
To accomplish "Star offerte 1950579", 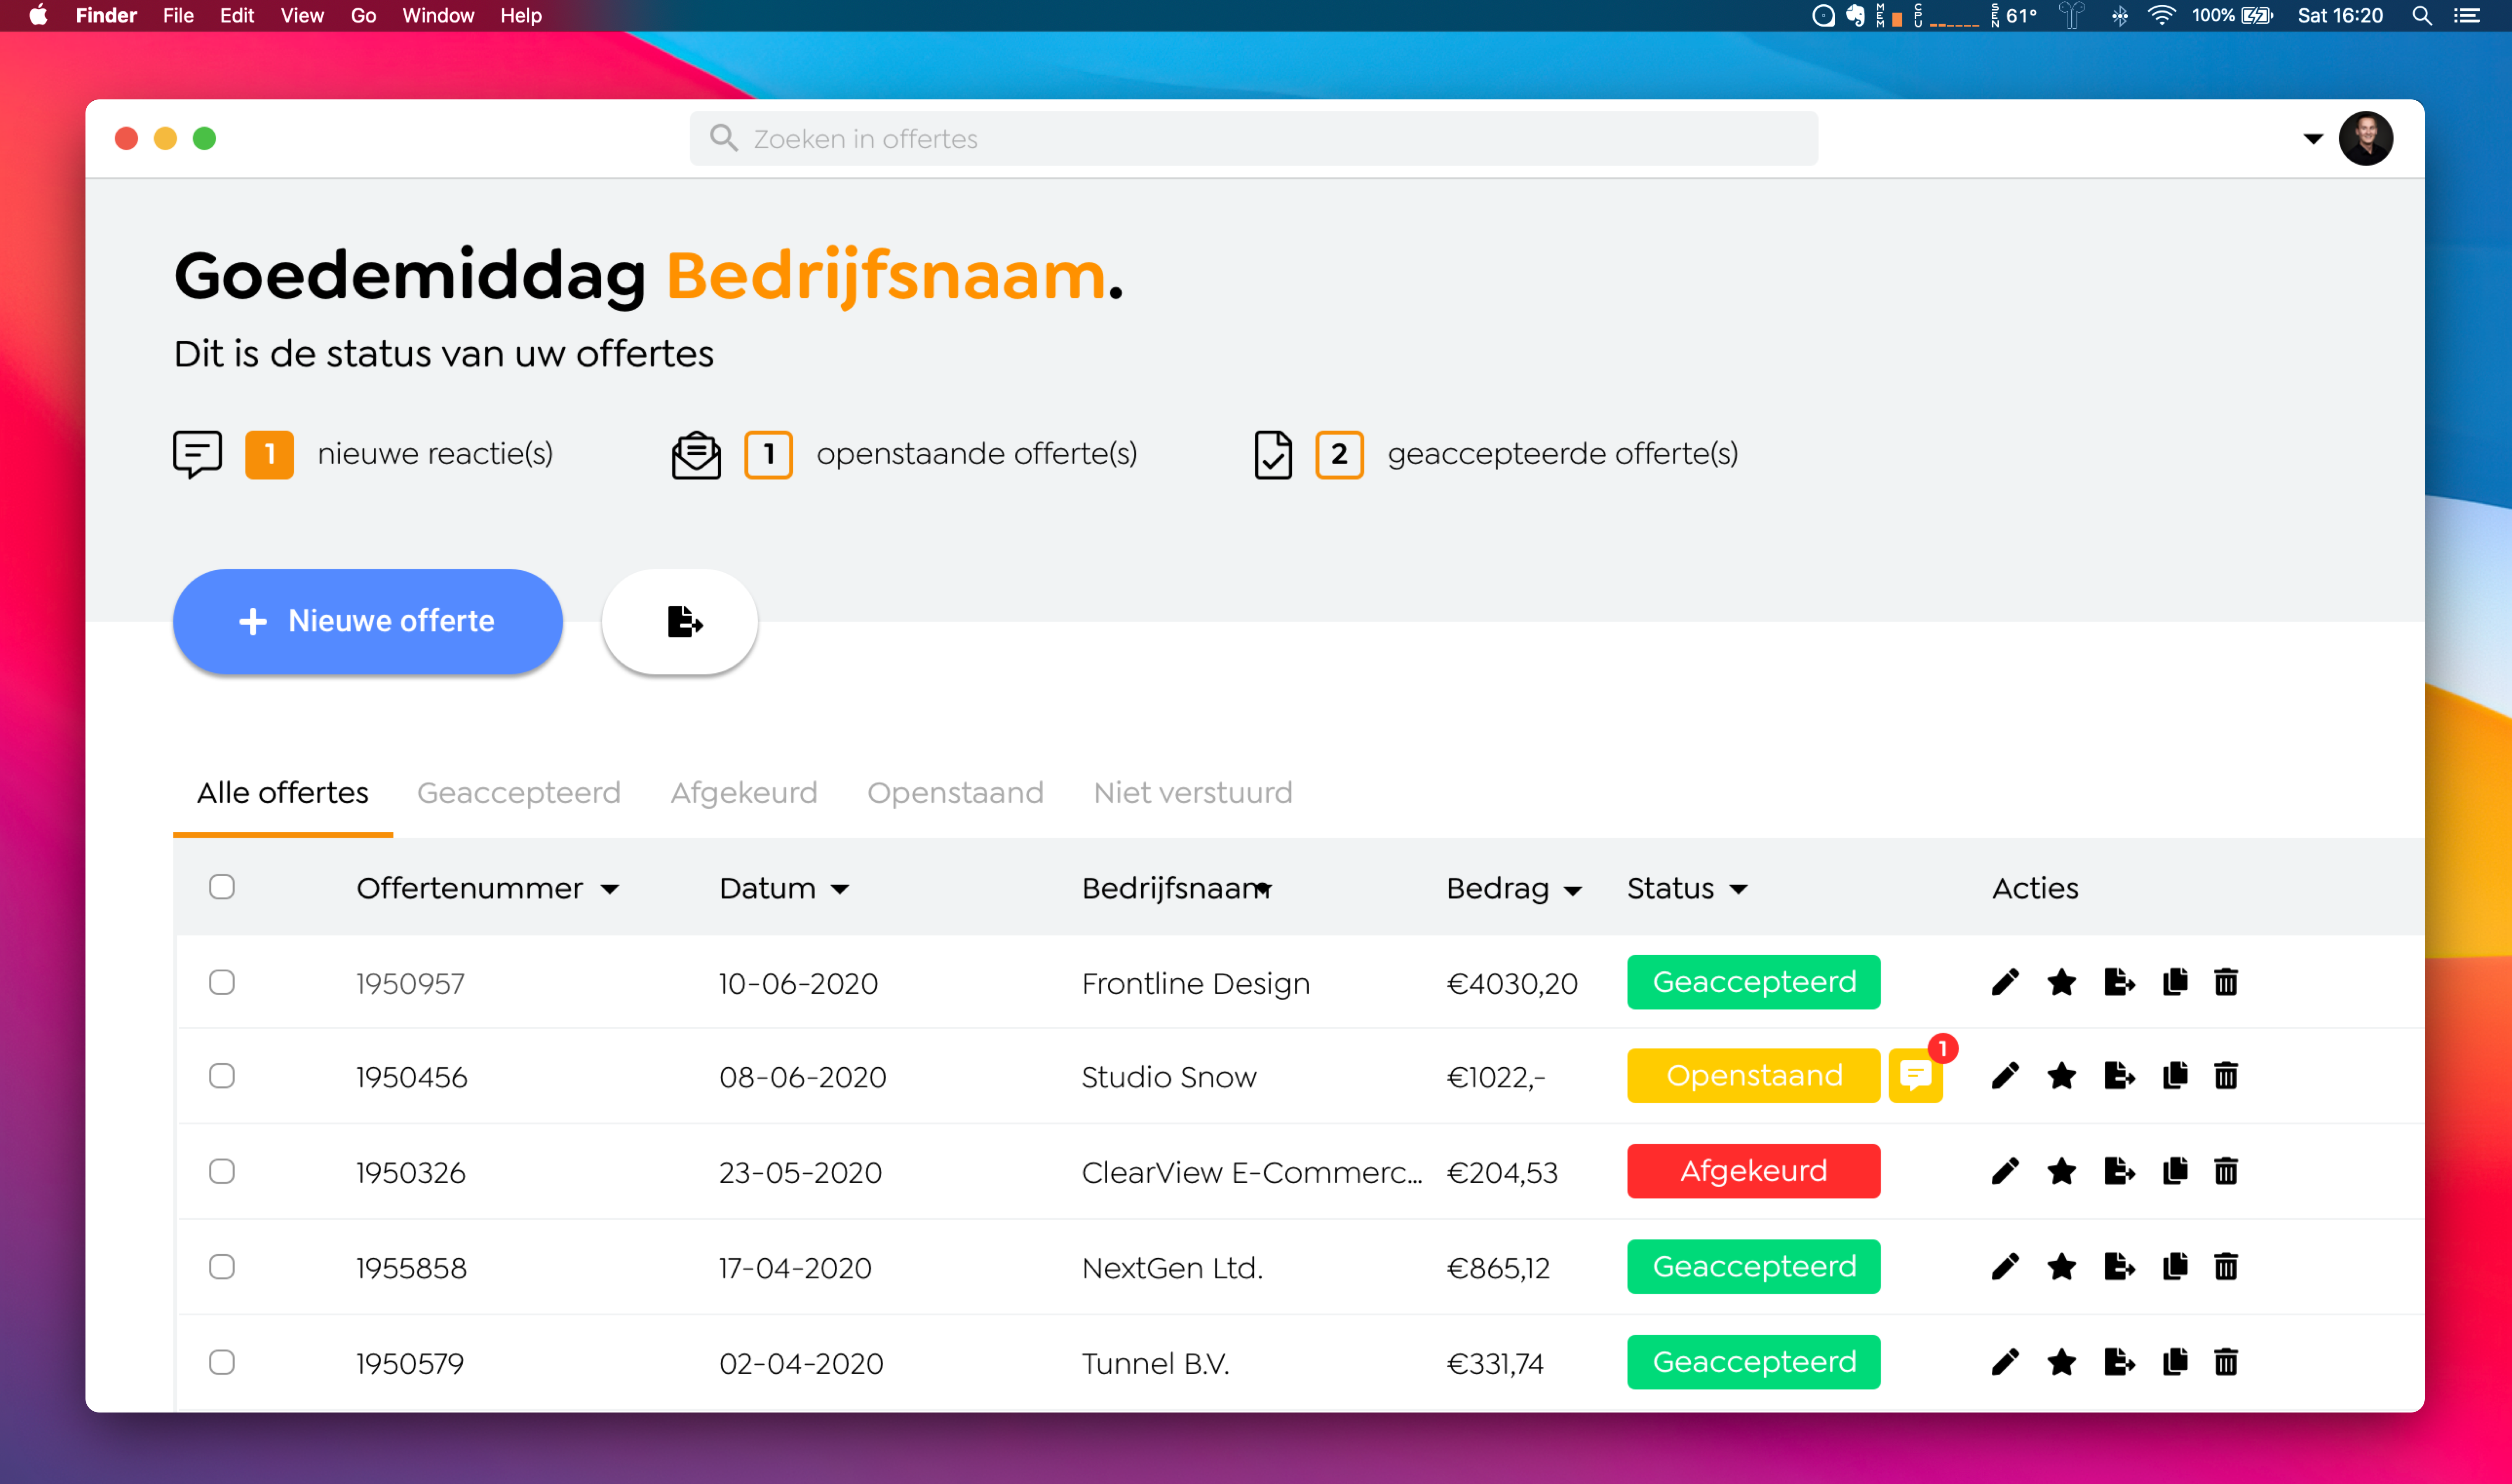I will [2062, 1362].
